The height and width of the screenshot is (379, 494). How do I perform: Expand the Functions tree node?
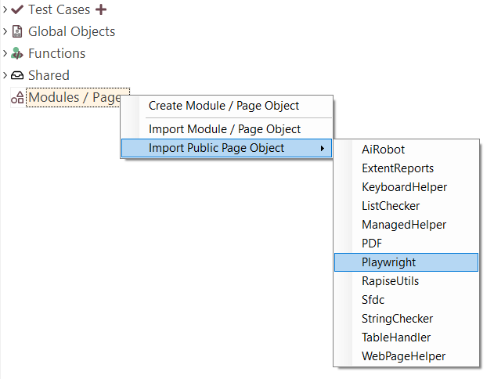coord(5,54)
